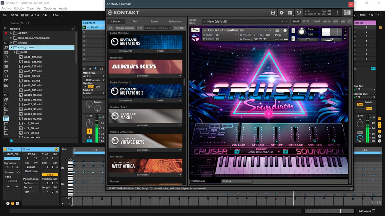The image size is (385, 216).
Task: Click the A-Z sort button
Action: point(140,28)
